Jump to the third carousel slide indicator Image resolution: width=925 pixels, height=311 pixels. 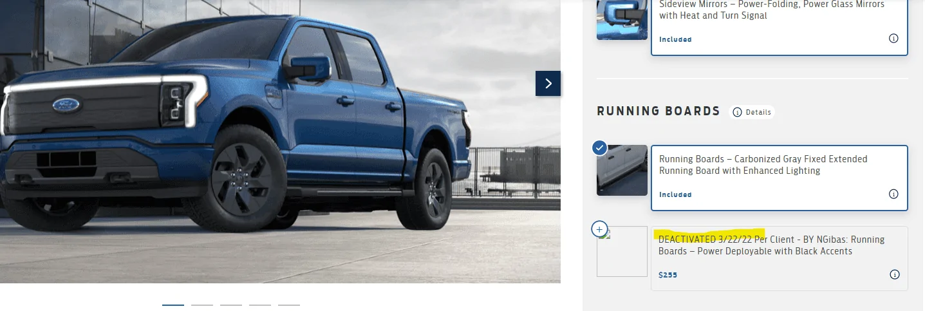coord(231,305)
